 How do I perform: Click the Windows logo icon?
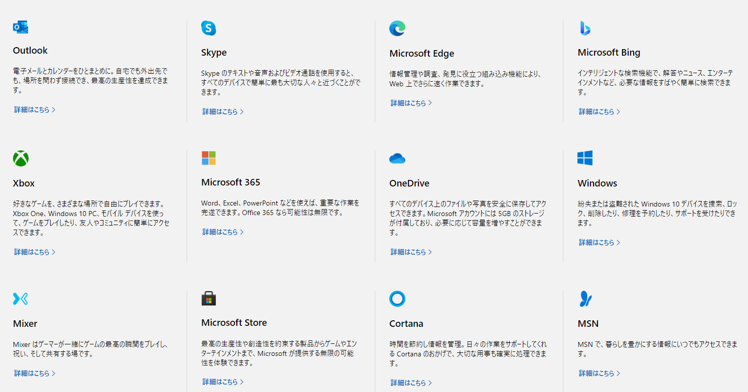[x=585, y=158]
